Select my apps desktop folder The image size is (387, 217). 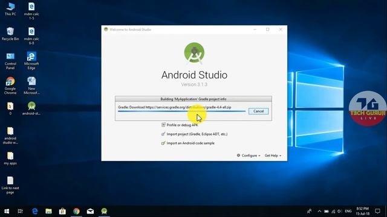coord(10,158)
